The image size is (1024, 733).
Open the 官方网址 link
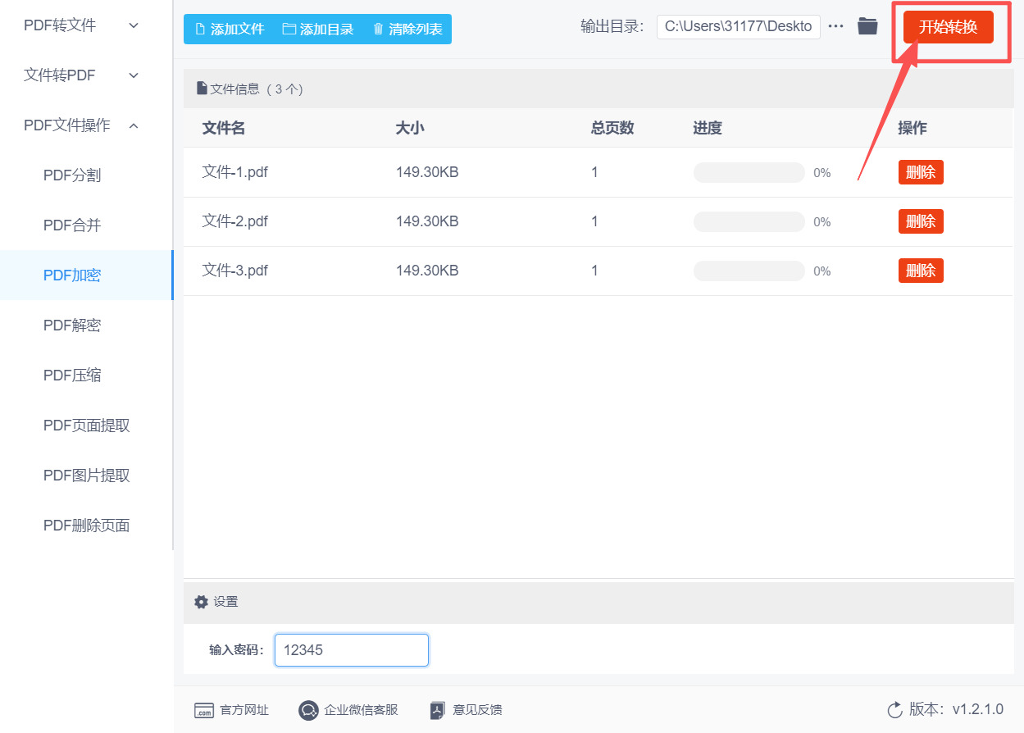(231, 710)
